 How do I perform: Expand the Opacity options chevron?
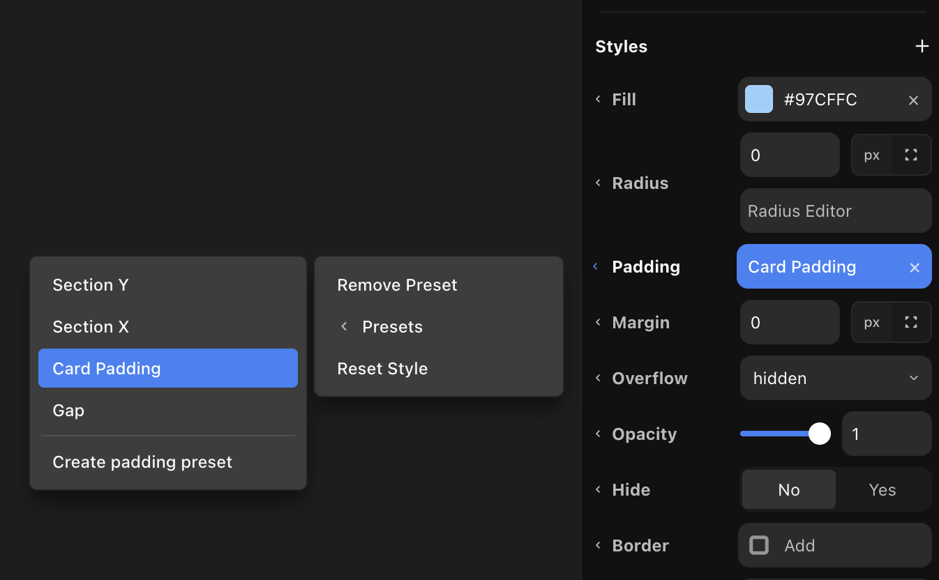[598, 434]
